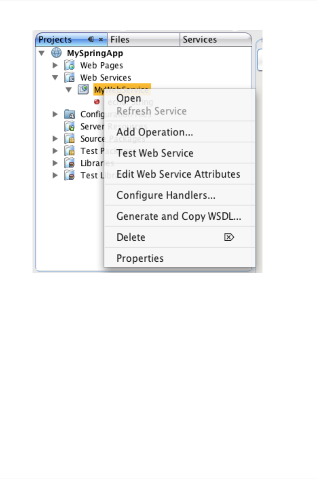Close the Projects tab
Screen dimensions: 317x479
point(101,39)
